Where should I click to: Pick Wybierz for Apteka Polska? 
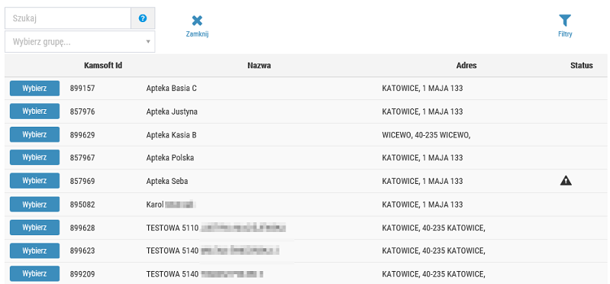click(x=34, y=157)
